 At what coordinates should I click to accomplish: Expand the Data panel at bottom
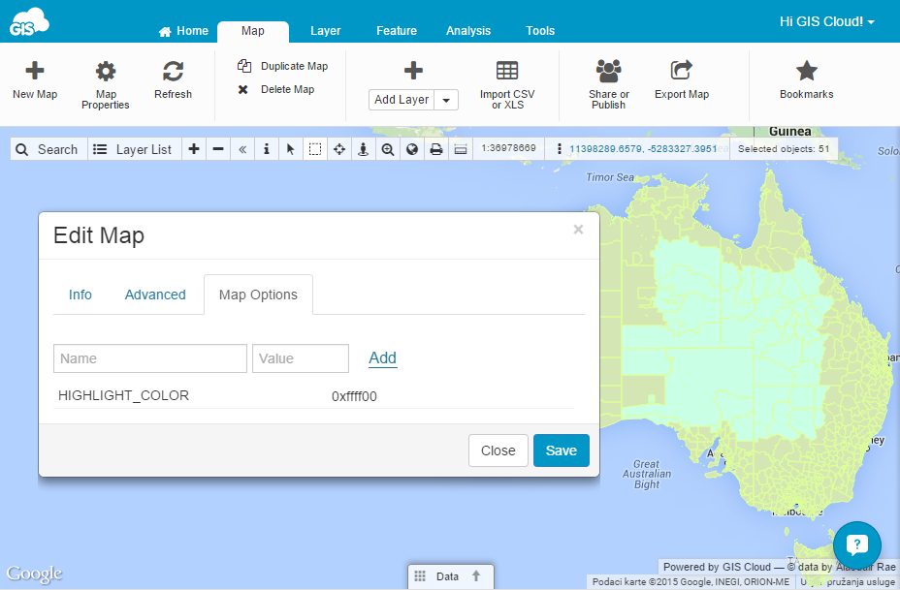coord(449,576)
